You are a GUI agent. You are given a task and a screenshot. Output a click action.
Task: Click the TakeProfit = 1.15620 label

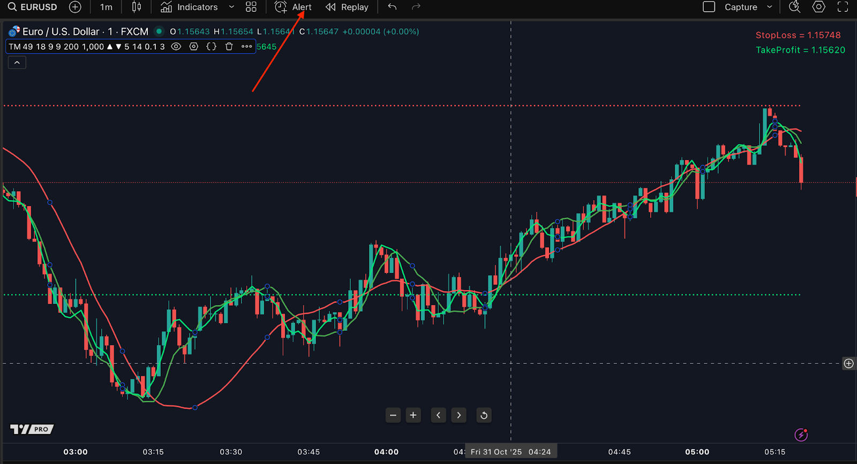(x=800, y=50)
